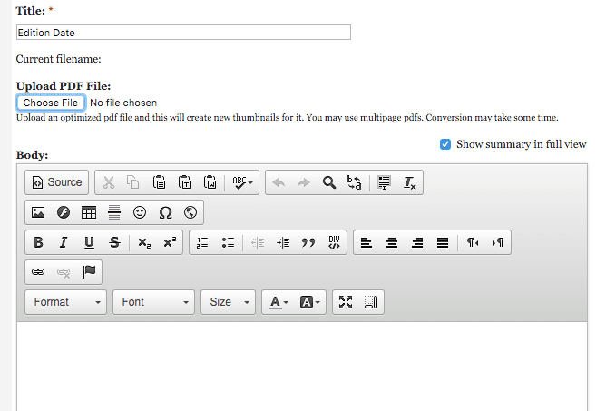The width and height of the screenshot is (606, 411).
Task: Toggle Show Blocks icon
Action: point(371,302)
